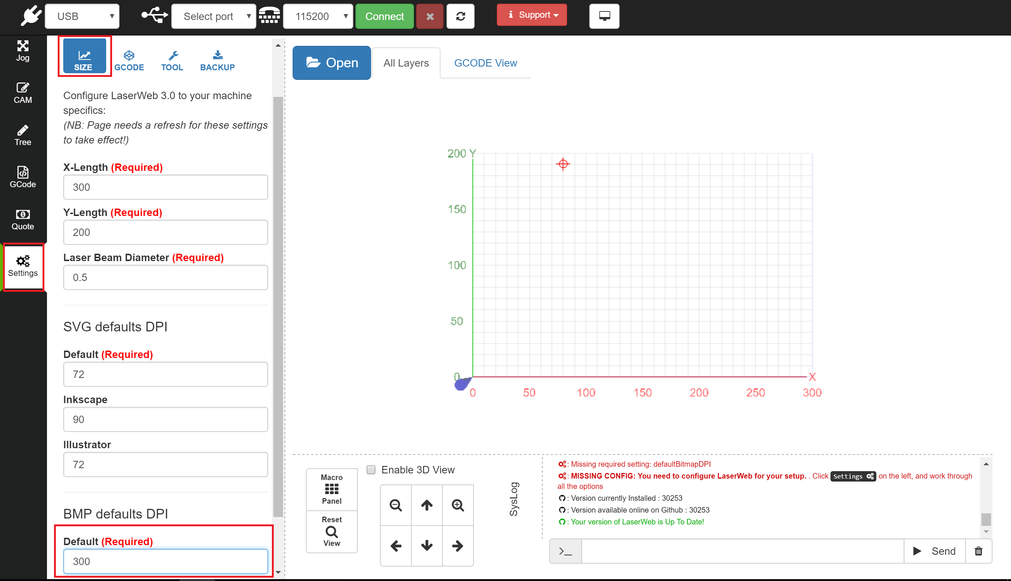Click the red disconnect X button

point(430,16)
